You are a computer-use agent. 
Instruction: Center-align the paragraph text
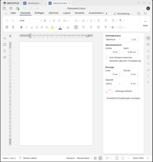coord(83,27)
